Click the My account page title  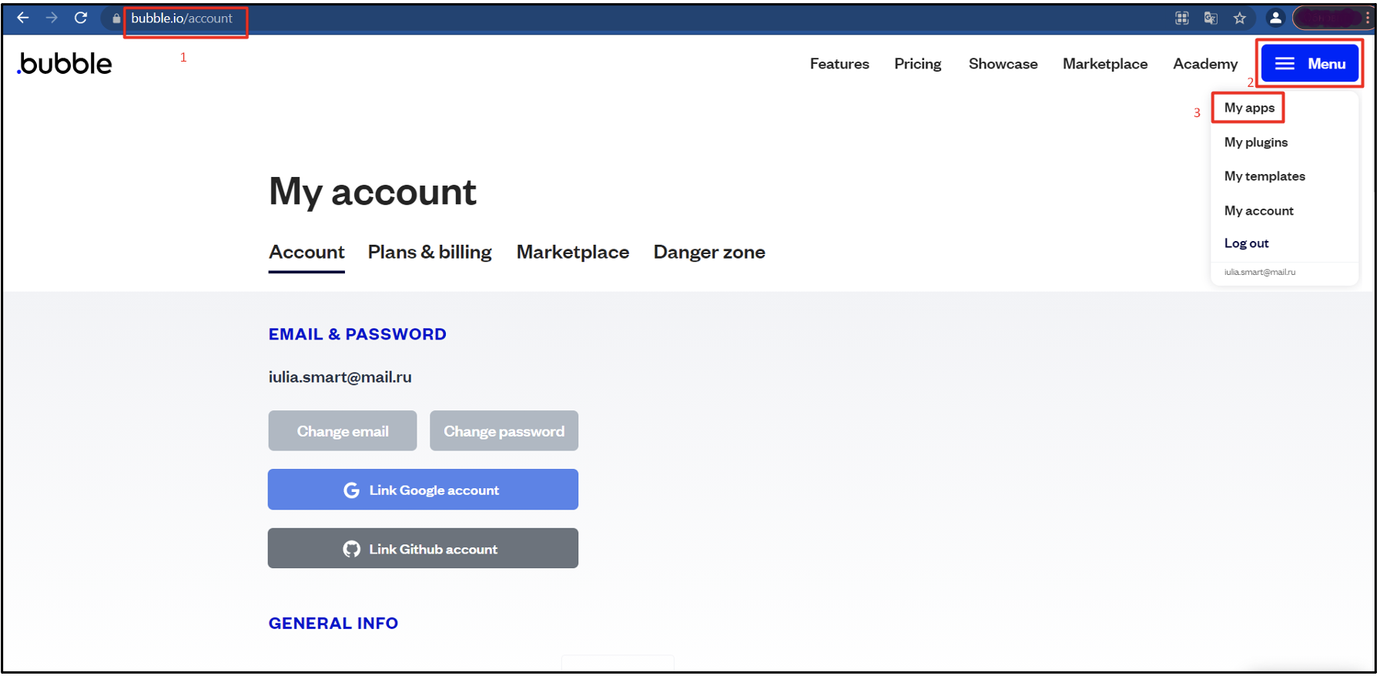373,192
